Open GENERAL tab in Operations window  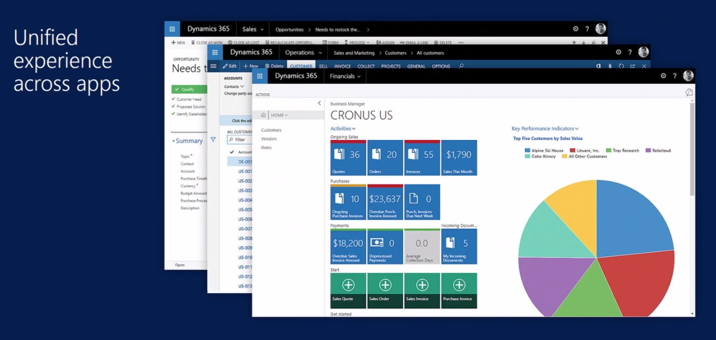(416, 66)
